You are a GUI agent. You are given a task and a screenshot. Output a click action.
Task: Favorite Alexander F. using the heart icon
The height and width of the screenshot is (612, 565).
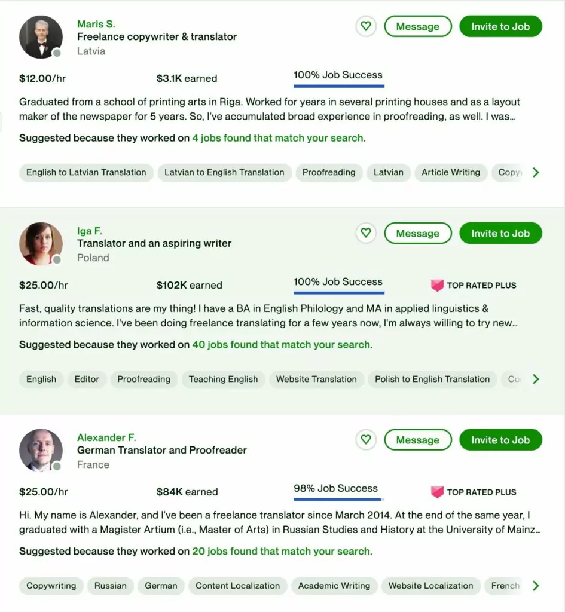[366, 440]
